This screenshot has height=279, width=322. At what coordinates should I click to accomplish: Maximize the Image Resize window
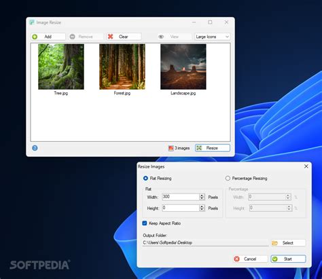click(210, 22)
